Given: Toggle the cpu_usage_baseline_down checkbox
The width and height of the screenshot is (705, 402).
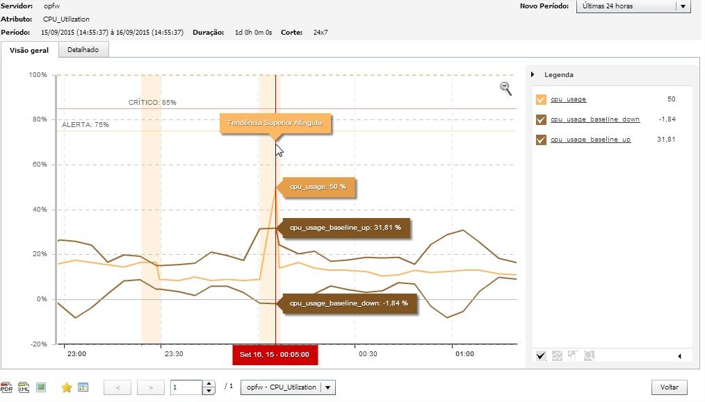Looking at the screenshot, I should (x=542, y=119).
